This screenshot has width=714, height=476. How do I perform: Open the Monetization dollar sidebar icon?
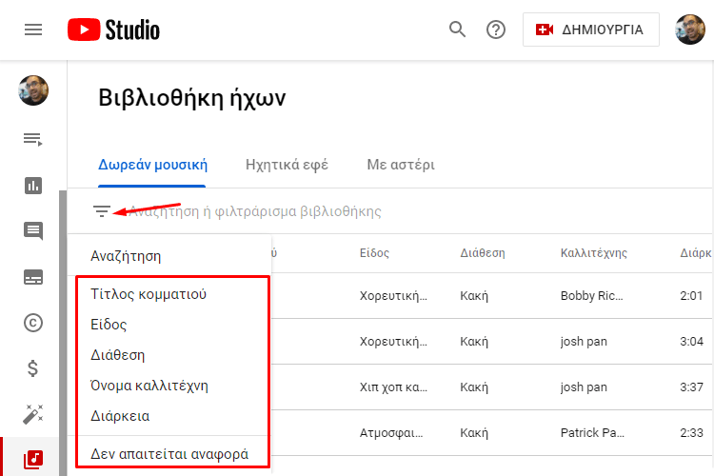coord(32,368)
